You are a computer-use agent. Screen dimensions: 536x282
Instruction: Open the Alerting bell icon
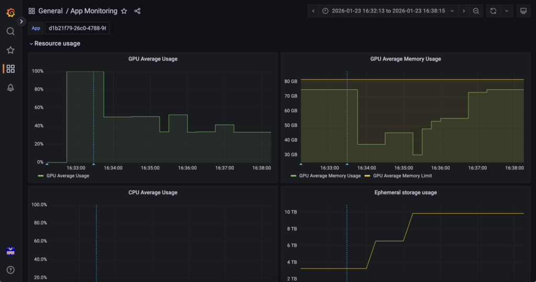point(10,88)
